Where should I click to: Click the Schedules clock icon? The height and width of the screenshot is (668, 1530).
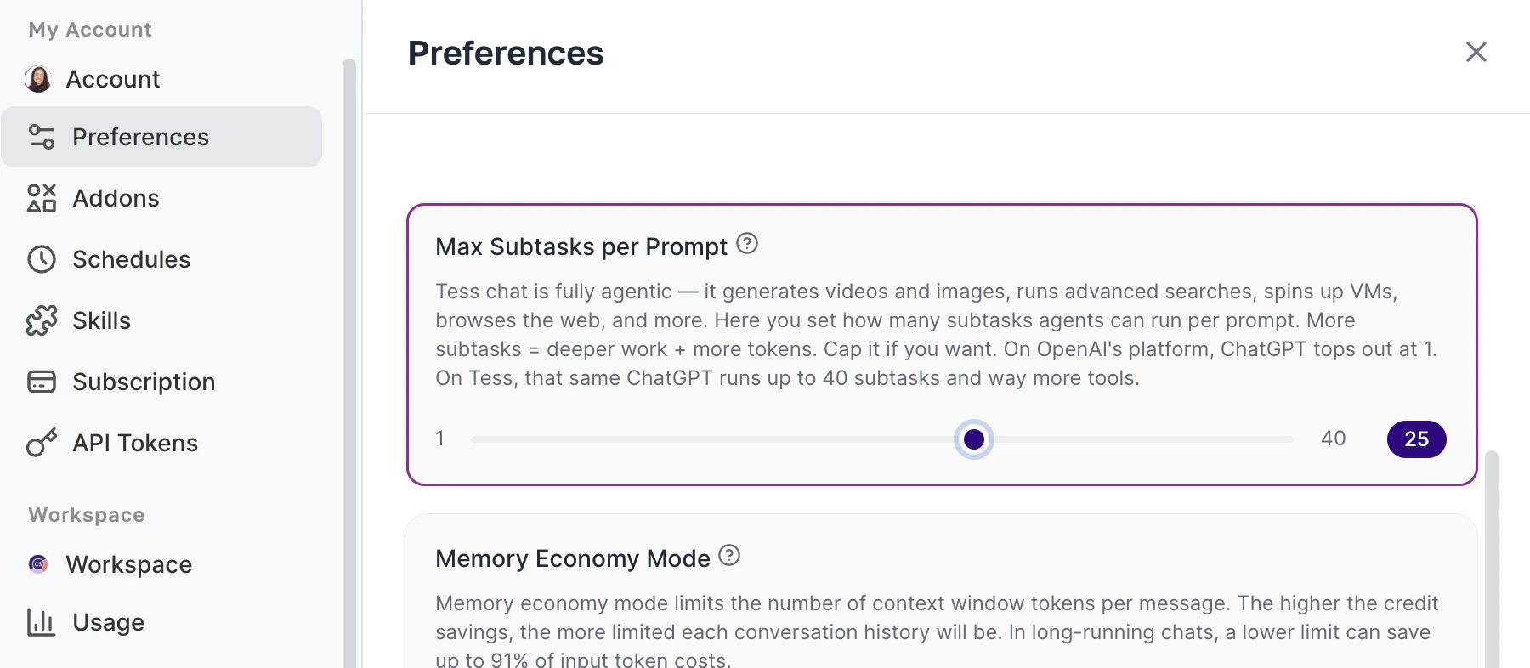(x=42, y=259)
